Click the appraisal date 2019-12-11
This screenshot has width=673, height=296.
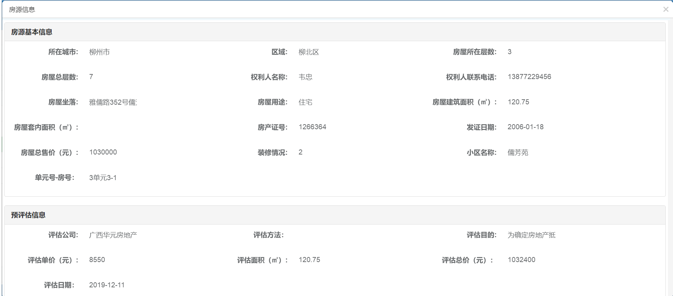pos(107,285)
